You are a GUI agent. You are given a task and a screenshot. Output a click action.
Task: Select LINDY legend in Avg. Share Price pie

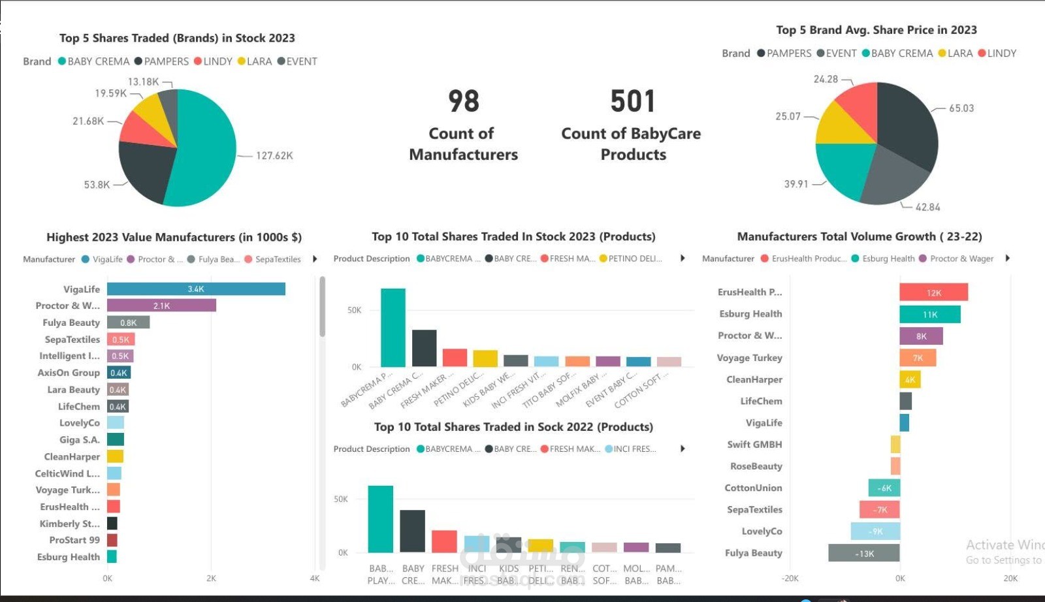coord(997,54)
